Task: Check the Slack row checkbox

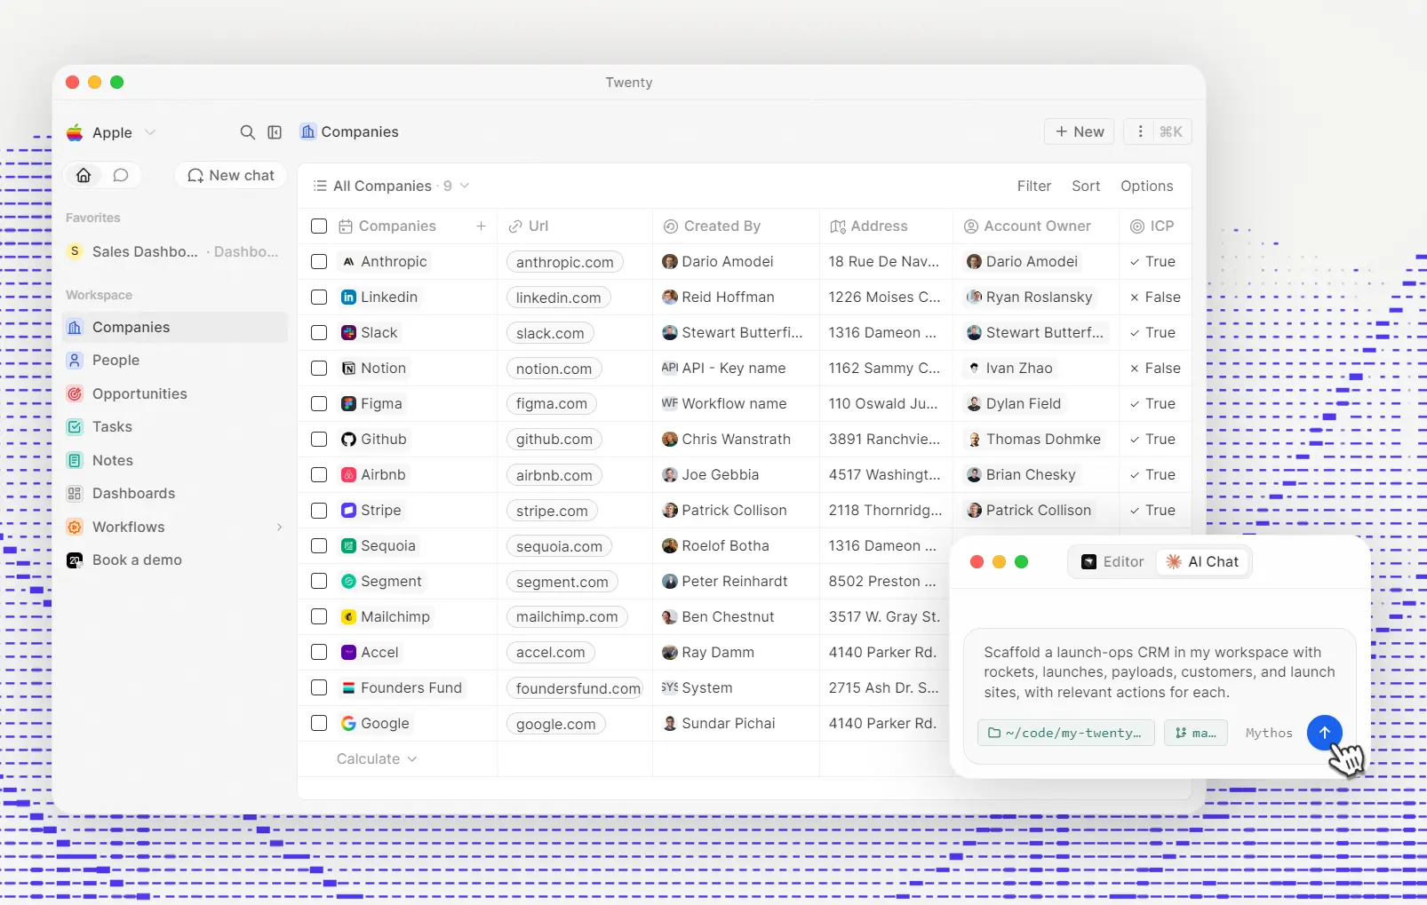Action: (x=319, y=333)
